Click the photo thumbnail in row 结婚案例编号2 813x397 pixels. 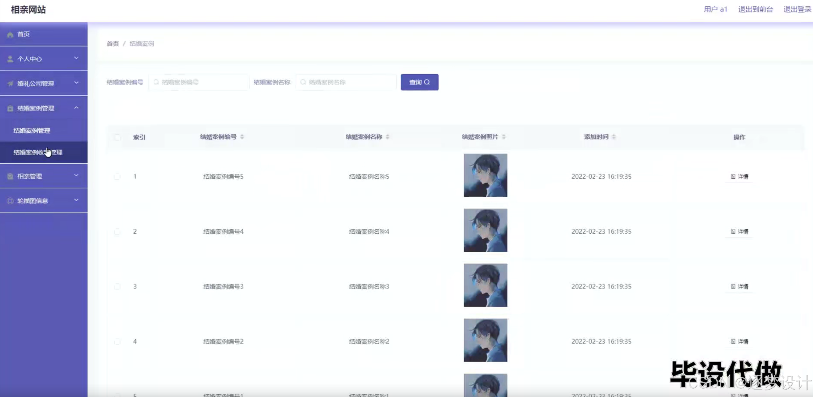(485, 340)
